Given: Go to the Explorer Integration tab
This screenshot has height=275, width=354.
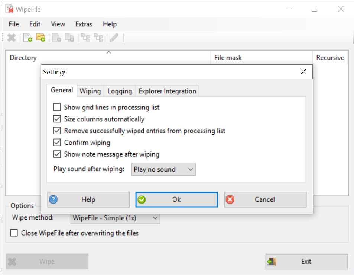Looking at the screenshot, I should 167,91.
